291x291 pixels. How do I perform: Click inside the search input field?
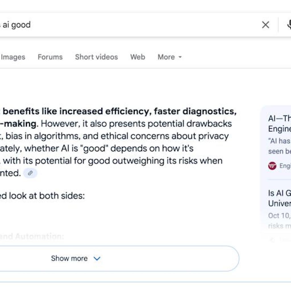pos(114,25)
